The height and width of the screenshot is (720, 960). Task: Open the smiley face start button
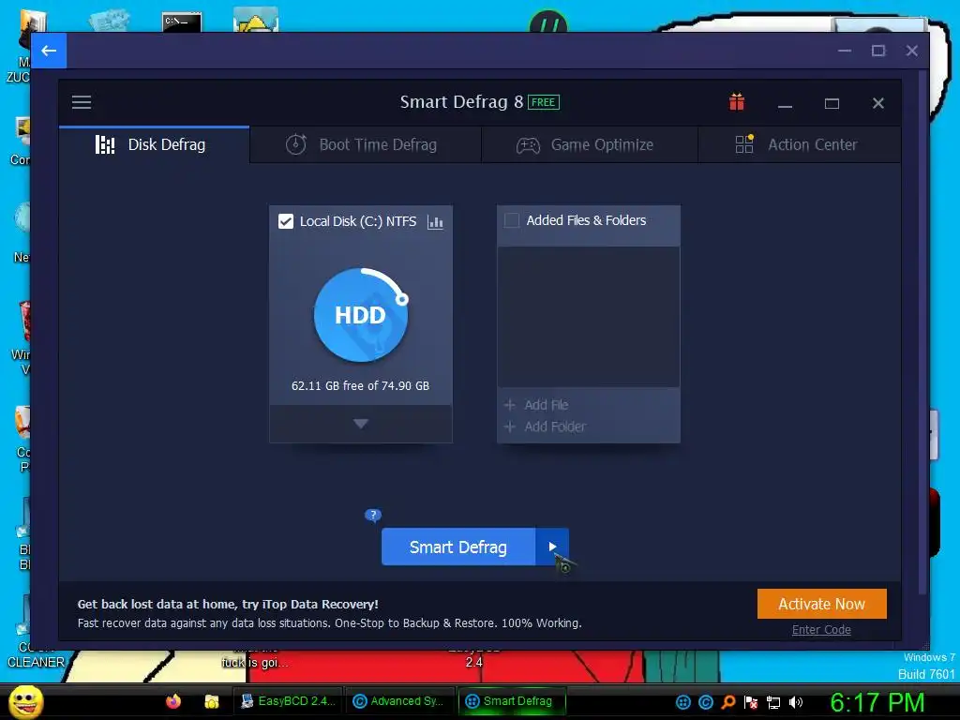point(25,701)
